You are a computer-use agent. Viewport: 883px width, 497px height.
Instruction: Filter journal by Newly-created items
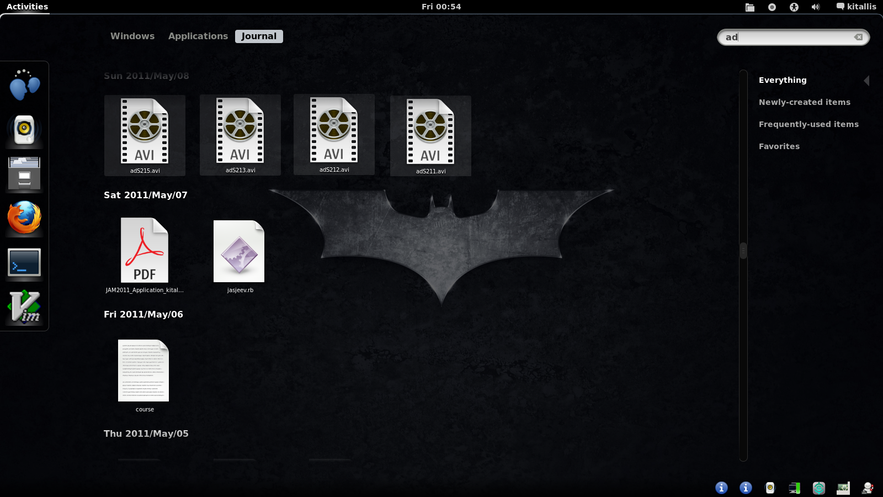tap(805, 102)
